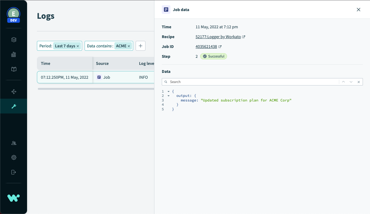Click the sign out icon in sidebar
The height and width of the screenshot is (214, 370).
(x=14, y=172)
